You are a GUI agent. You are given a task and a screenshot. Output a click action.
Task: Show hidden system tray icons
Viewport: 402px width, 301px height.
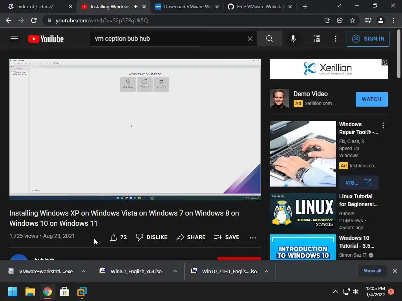335,292
